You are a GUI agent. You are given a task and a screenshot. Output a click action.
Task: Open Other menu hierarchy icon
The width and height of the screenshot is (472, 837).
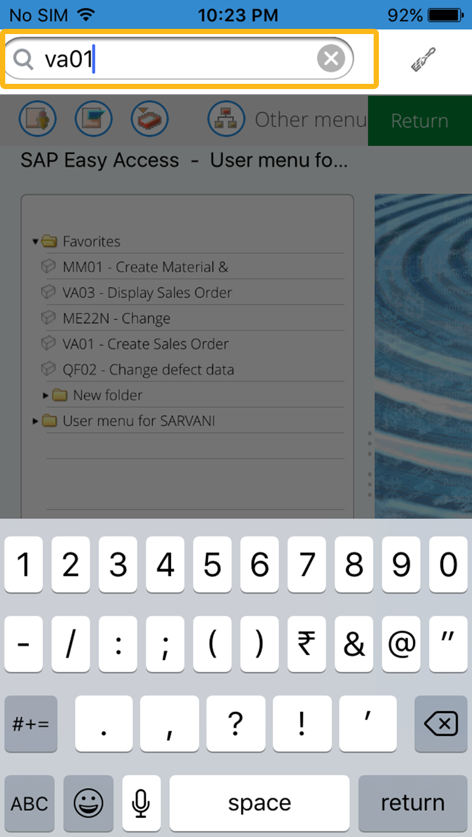click(x=226, y=119)
